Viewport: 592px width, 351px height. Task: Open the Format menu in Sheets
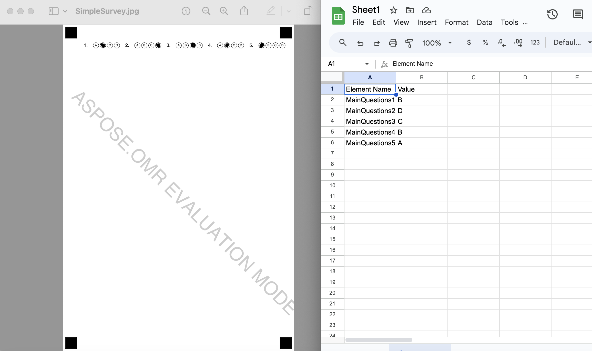[x=456, y=22]
